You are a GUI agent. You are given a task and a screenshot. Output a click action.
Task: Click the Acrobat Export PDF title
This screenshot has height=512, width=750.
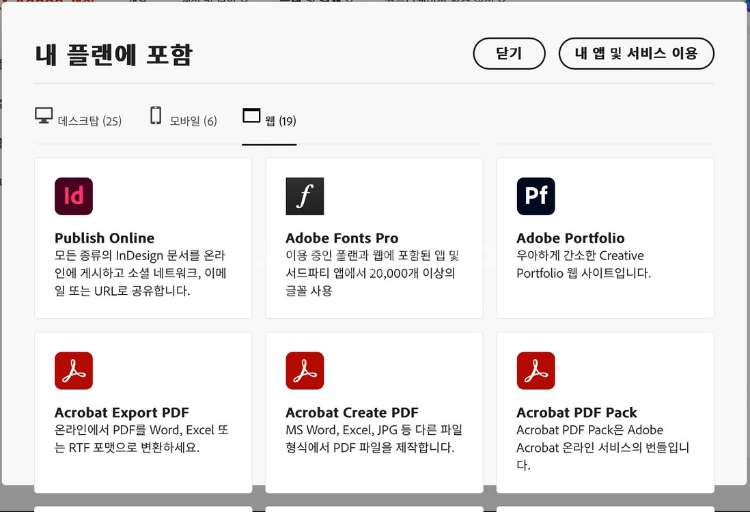pos(122,412)
